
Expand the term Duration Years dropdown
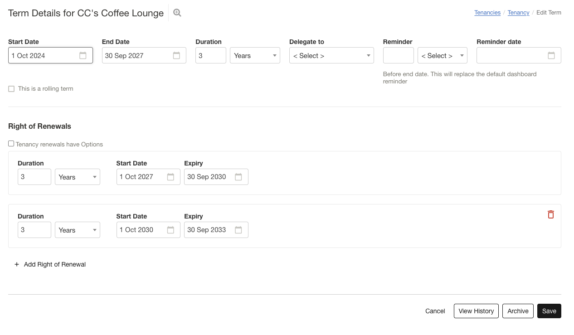[255, 55]
